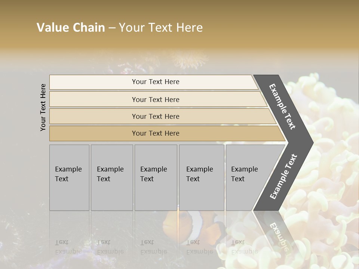Image resolution: width=359 pixels, height=269 pixels.
Task: Click the reflected text below the middle gray box
Action: click(154, 247)
